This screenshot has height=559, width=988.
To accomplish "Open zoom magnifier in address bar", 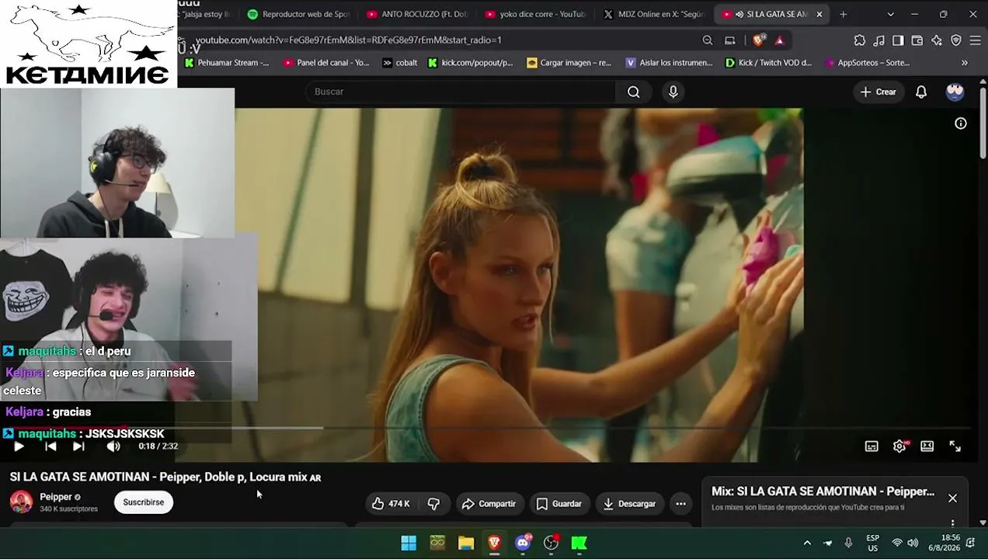I will click(708, 40).
